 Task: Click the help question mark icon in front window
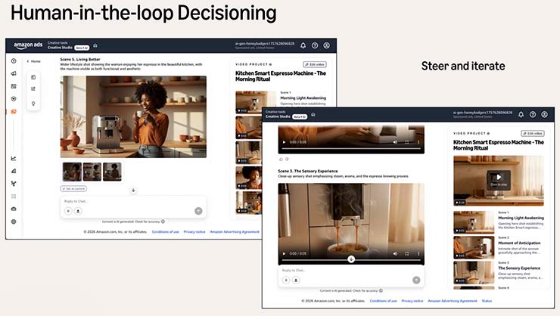[x=533, y=114]
